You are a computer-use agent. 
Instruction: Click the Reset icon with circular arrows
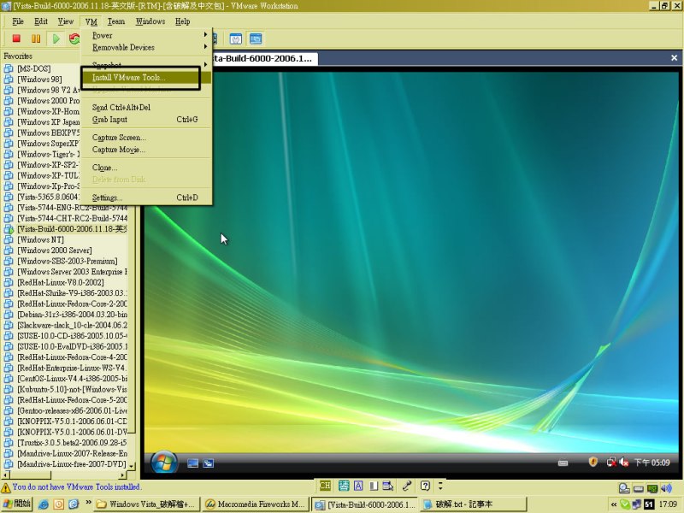[x=74, y=38]
